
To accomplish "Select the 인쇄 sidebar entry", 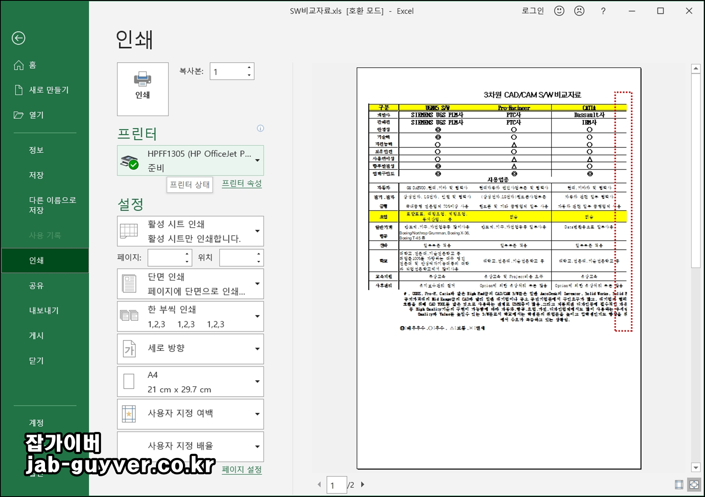I will [45, 260].
